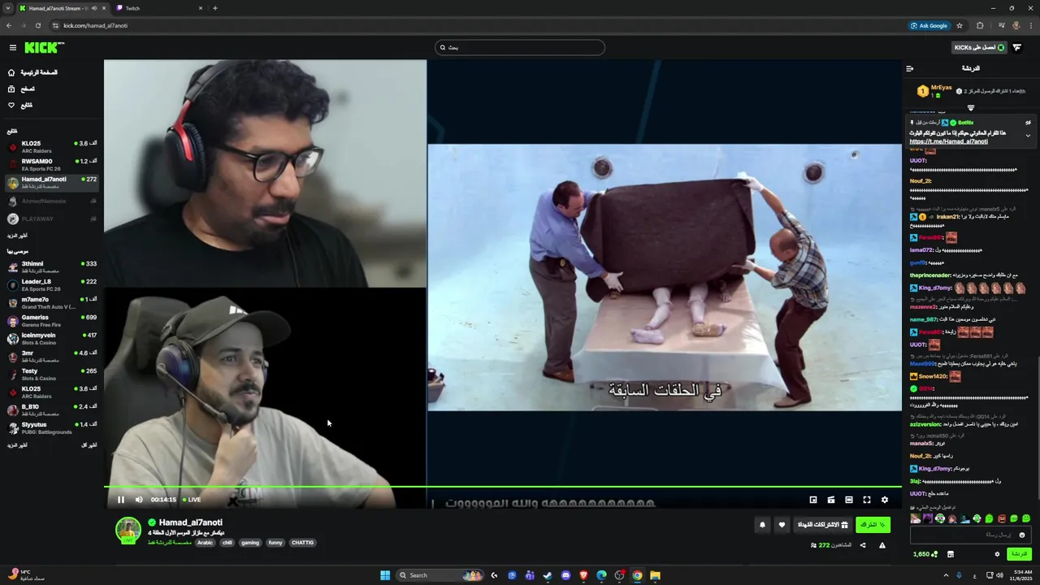Pause the stream video

(121, 500)
